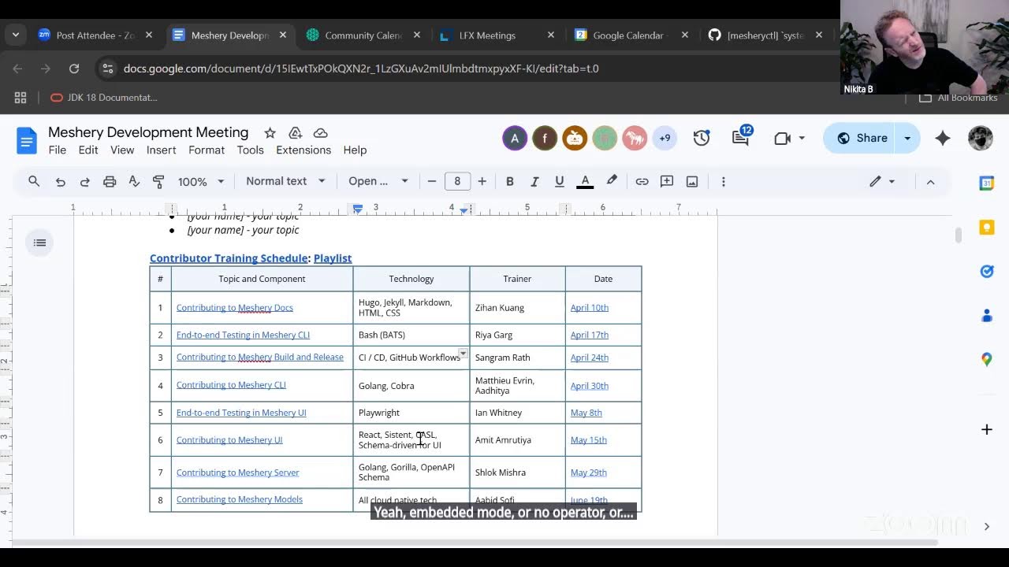This screenshot has height=567, width=1009.
Task: Add a comment from the toolbar
Action: coord(667,181)
